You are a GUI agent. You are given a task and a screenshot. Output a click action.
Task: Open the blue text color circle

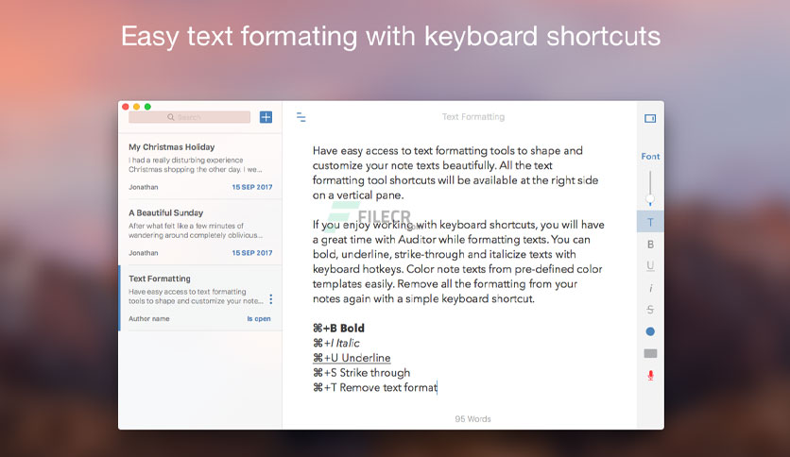tap(650, 331)
